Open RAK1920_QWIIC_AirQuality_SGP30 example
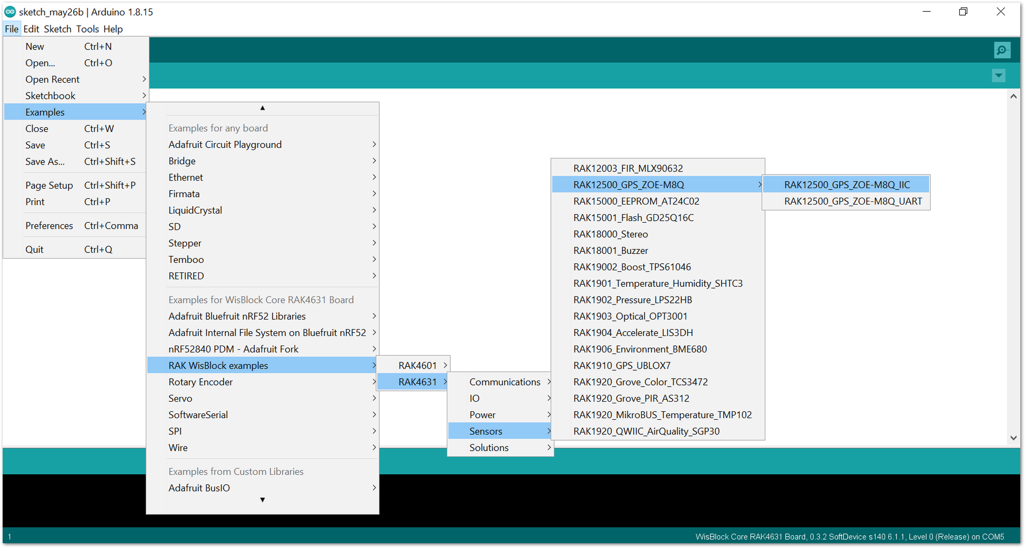 [x=658, y=432]
